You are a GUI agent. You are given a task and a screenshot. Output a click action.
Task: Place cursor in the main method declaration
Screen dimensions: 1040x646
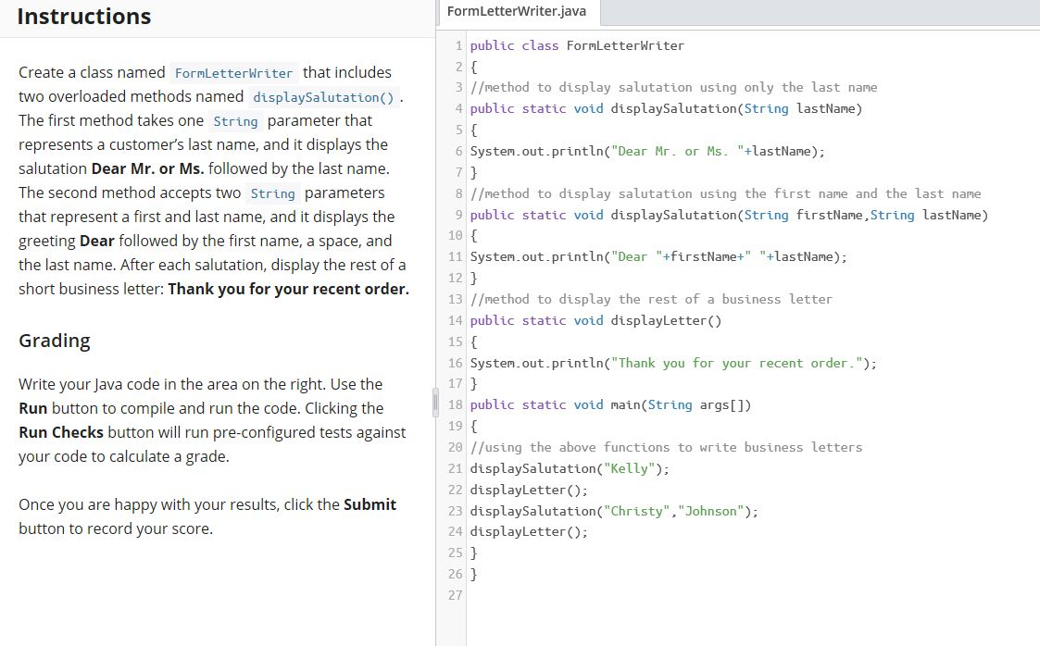611,404
